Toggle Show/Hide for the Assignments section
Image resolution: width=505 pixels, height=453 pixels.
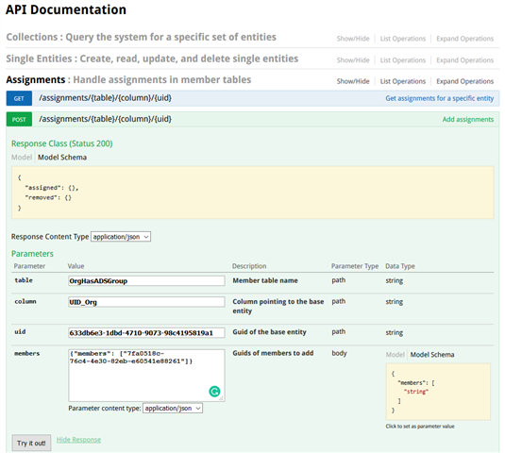[353, 81]
